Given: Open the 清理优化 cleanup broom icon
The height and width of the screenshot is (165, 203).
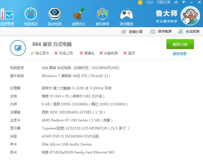Looking at the screenshot, I should coord(78,14).
